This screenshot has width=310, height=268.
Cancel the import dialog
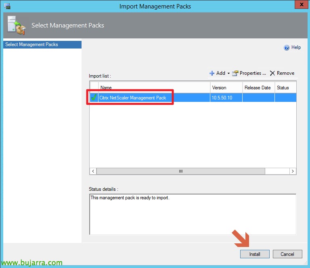click(x=287, y=254)
